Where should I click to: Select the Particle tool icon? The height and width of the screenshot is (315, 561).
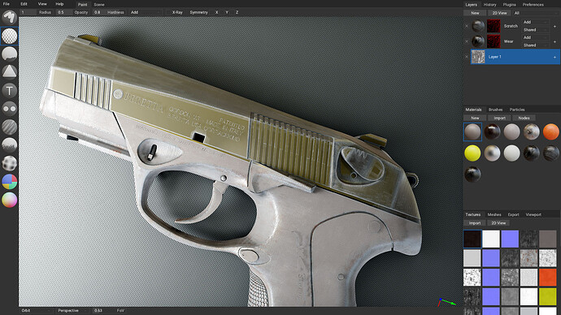(9, 145)
